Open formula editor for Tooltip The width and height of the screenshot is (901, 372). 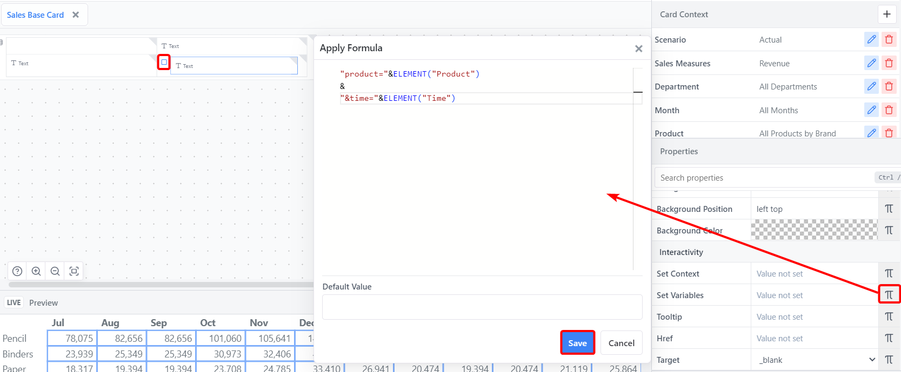pos(889,316)
